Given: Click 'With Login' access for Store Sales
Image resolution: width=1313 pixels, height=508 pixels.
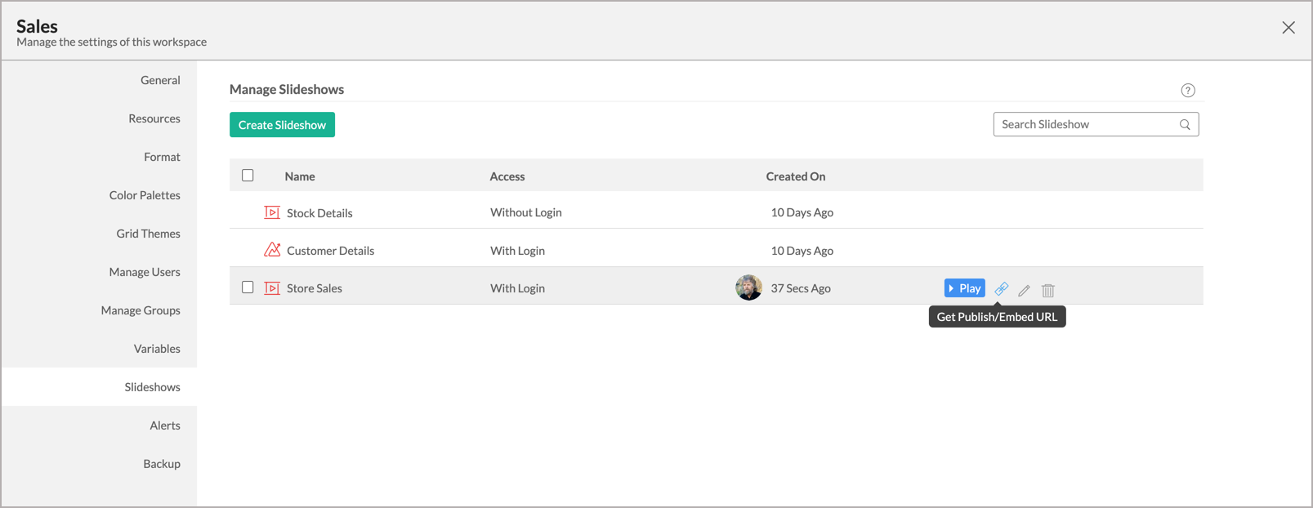Looking at the screenshot, I should [x=517, y=288].
